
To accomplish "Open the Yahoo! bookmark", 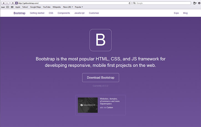I will 25,7.
